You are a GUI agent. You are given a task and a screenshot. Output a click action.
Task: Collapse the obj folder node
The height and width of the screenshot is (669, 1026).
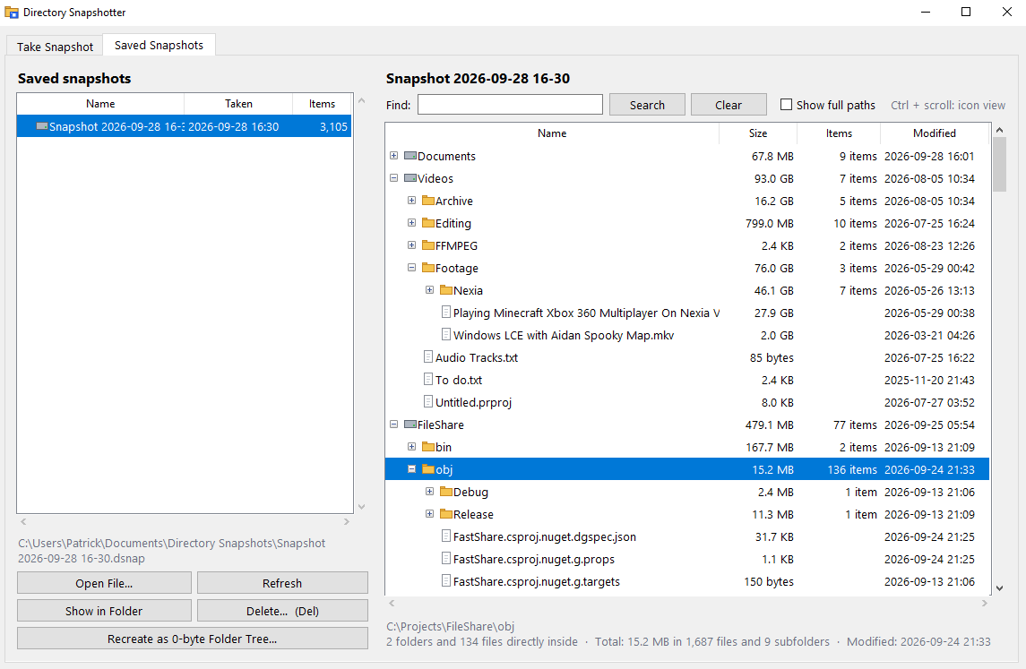pyautogui.click(x=411, y=469)
